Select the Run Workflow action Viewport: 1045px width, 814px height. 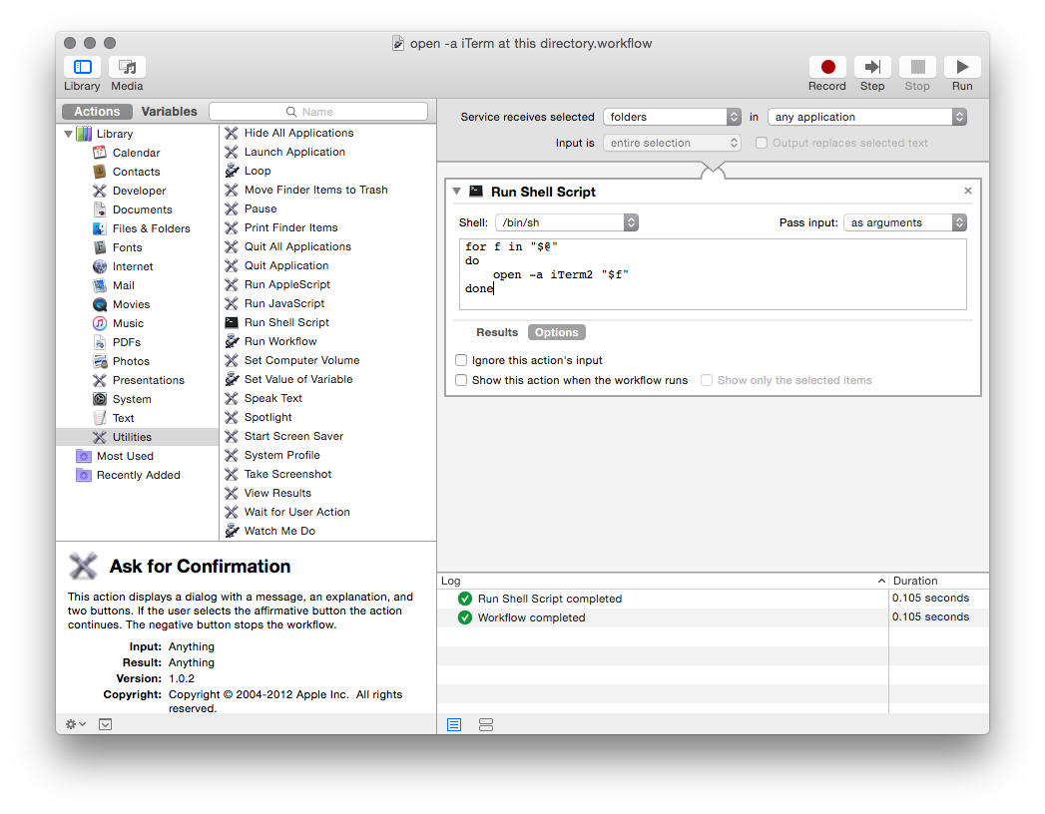point(279,341)
